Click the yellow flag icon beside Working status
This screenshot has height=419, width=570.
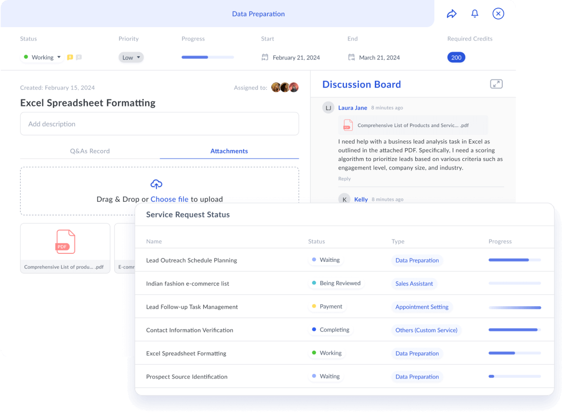click(70, 58)
